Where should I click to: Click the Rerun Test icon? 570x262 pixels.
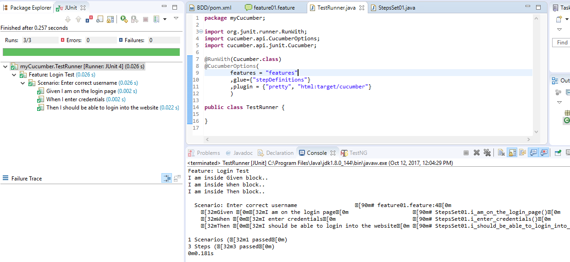point(124,19)
